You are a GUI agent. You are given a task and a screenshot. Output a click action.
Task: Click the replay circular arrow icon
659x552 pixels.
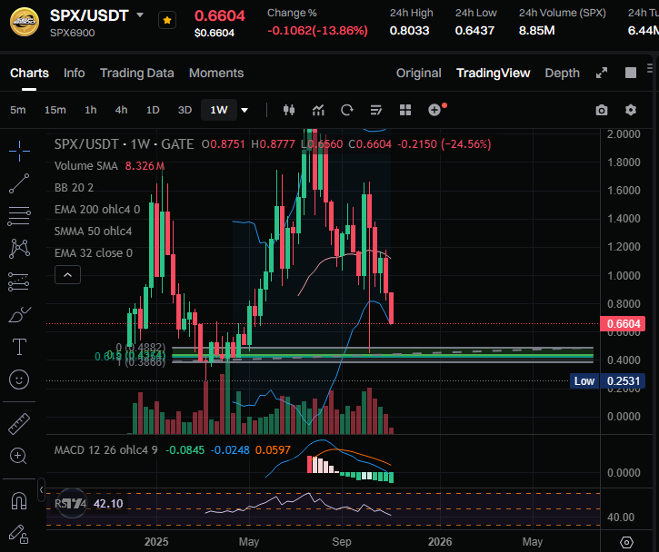click(x=346, y=110)
